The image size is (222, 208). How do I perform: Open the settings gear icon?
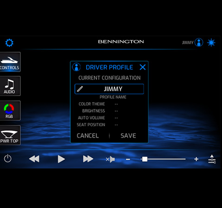[9, 43]
